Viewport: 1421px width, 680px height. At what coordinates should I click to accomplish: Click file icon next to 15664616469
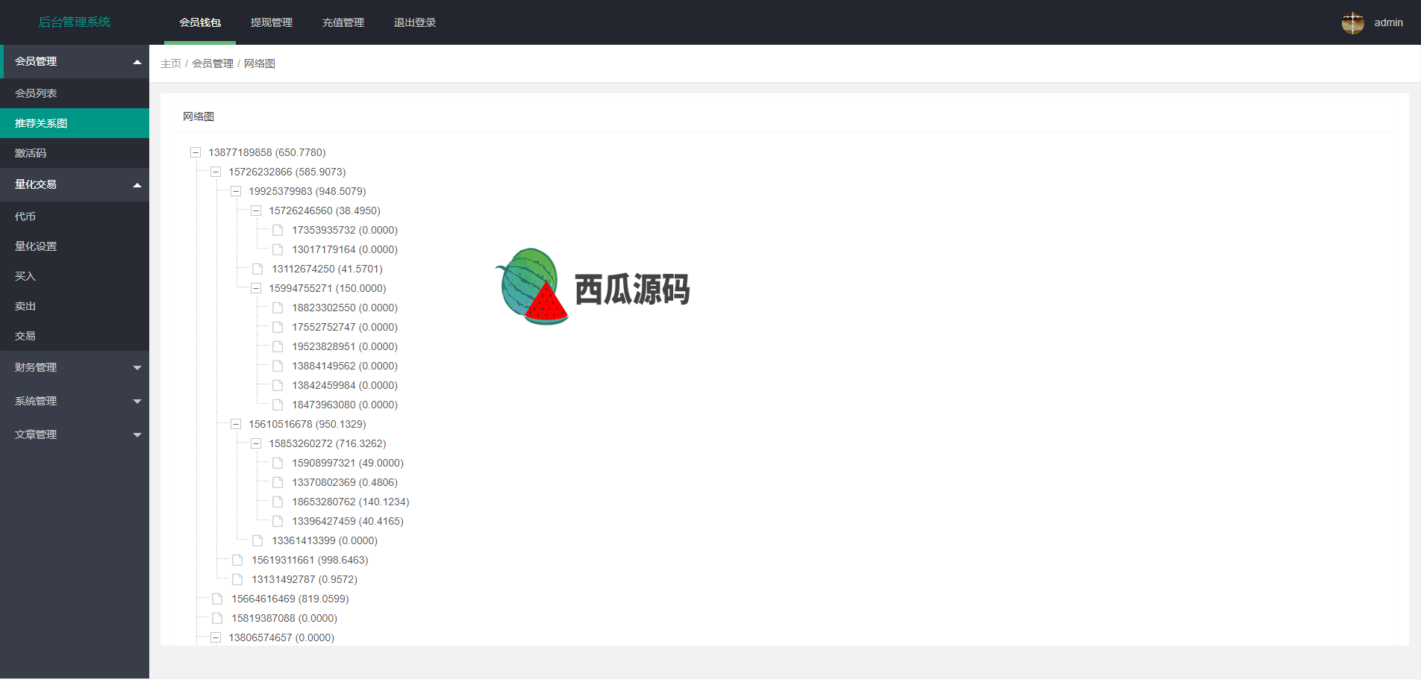217,599
